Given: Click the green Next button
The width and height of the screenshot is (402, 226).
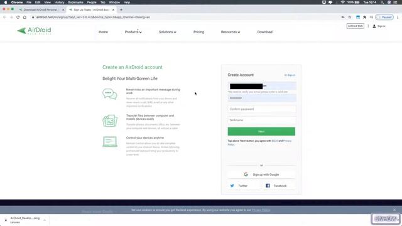Looking at the screenshot, I should [261, 131].
